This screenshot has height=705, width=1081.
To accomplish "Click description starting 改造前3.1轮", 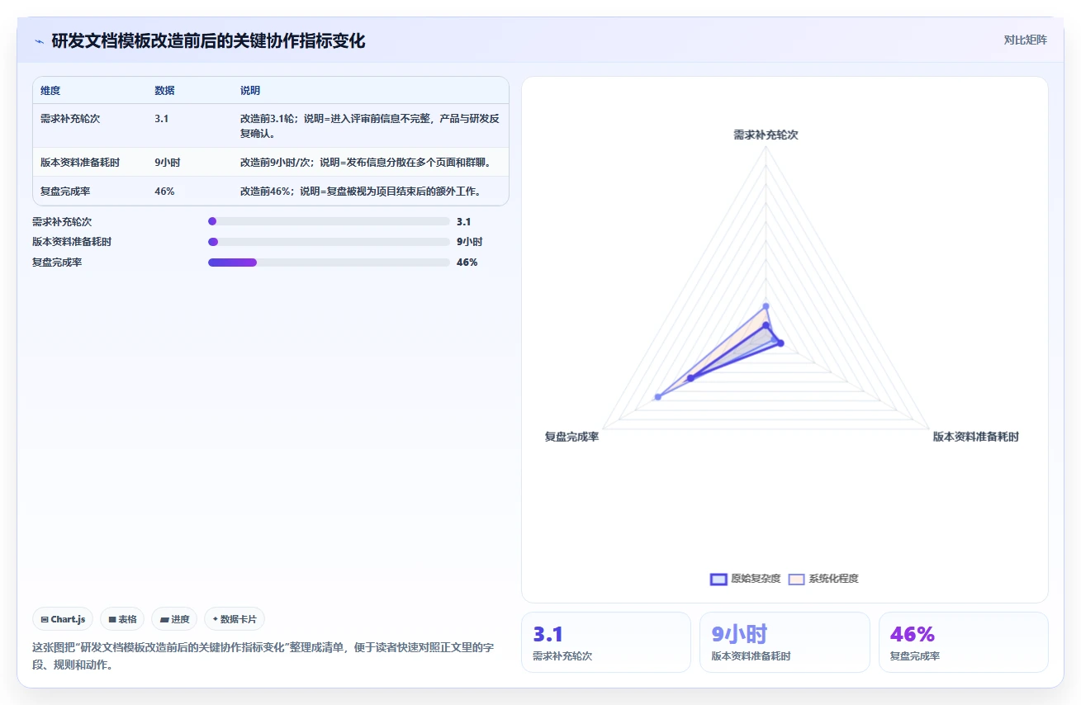I will [370, 125].
